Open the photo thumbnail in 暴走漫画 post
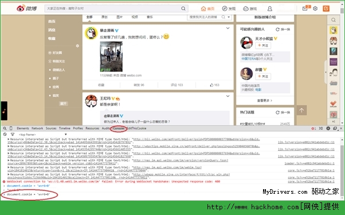This screenshot has height=215, width=345. click(111, 57)
